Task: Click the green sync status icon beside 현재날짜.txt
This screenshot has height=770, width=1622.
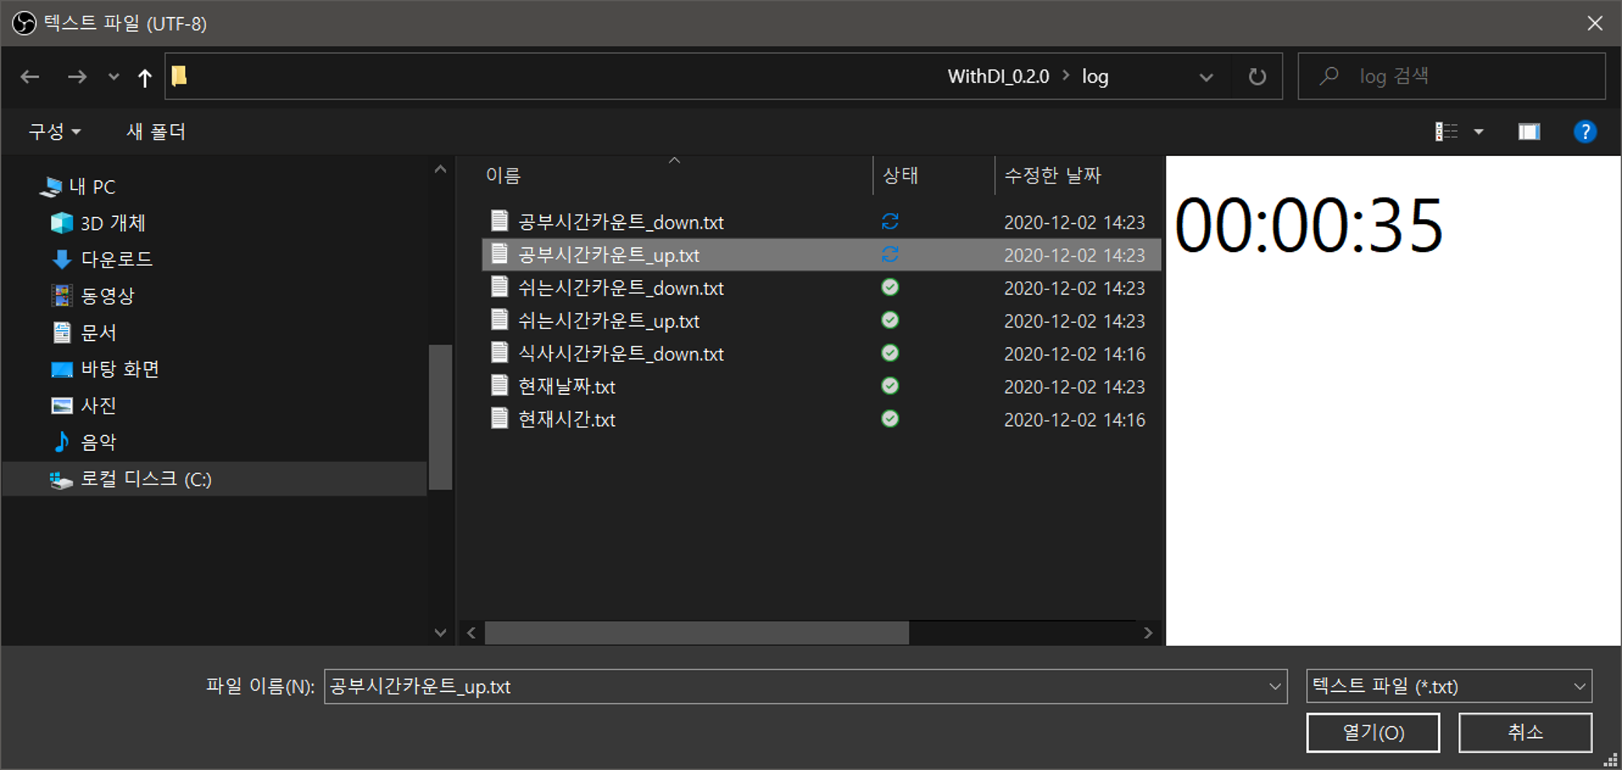Action: pos(889,385)
